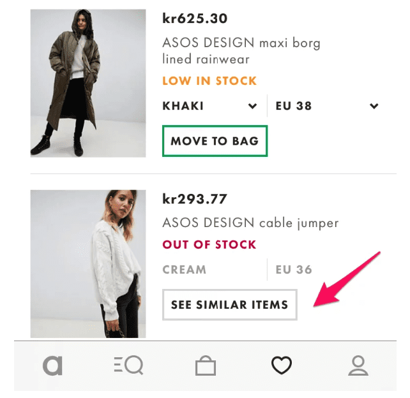The width and height of the screenshot is (410, 398).
Task: Click the OUT OF STOCK label
Action: [209, 245]
